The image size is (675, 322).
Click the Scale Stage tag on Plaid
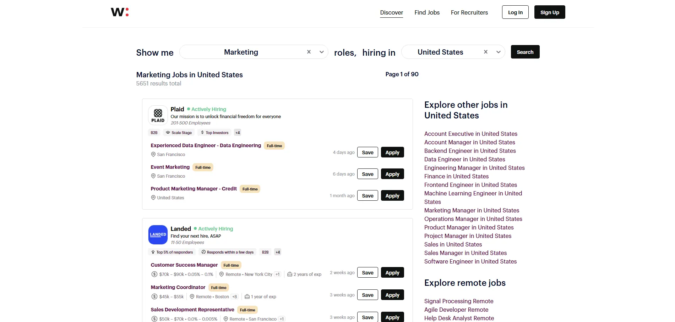coord(179,133)
